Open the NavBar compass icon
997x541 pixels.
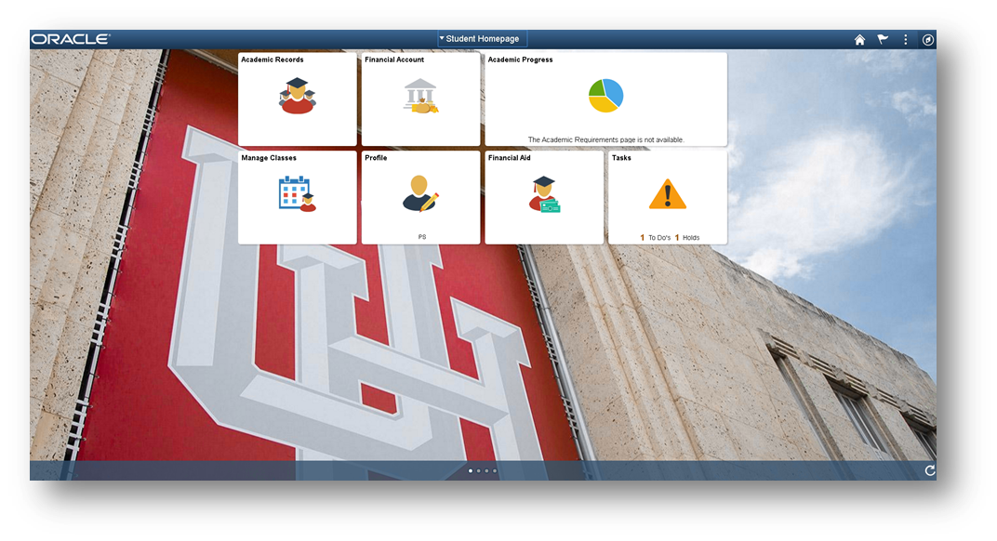click(927, 40)
